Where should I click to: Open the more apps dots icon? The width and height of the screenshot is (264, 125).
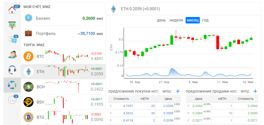pos(12,100)
